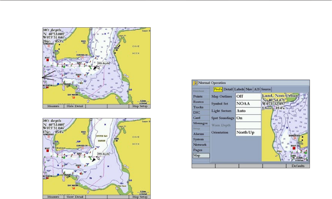Click the DAY MARINE icon on upper chart
Screen dimensions: 332x199
point(73,97)
